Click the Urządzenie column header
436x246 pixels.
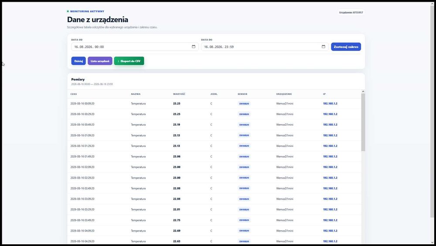pos(284,94)
